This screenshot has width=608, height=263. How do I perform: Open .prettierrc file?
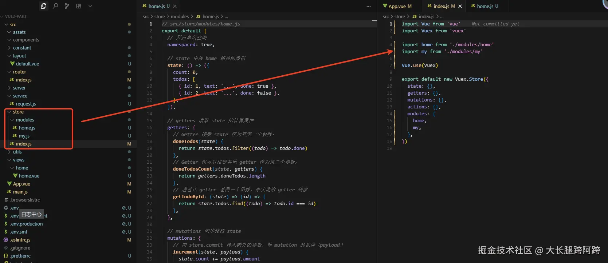pos(20,256)
